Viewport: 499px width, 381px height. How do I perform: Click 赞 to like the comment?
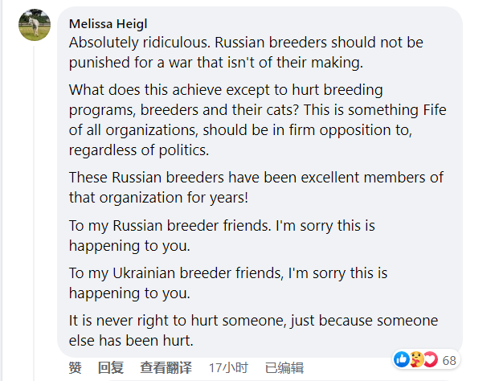point(75,367)
